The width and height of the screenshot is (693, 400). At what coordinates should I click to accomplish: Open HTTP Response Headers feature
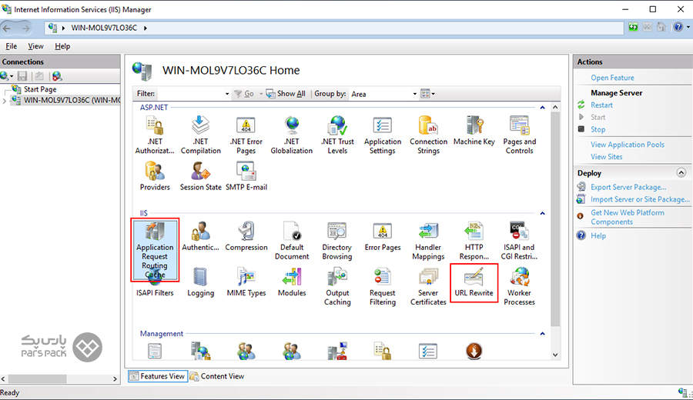coord(474,241)
